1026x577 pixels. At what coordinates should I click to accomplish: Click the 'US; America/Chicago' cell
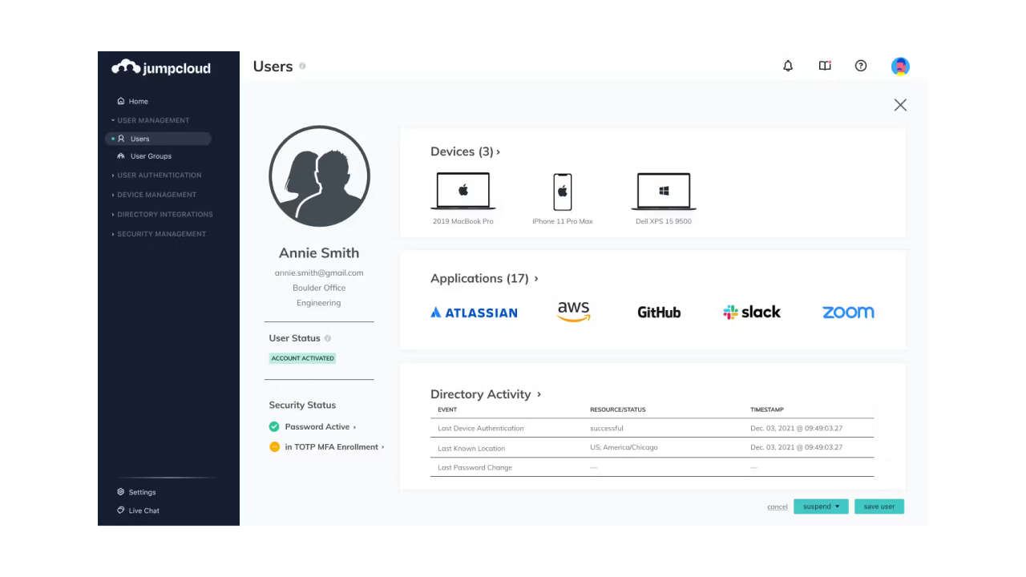tap(624, 448)
